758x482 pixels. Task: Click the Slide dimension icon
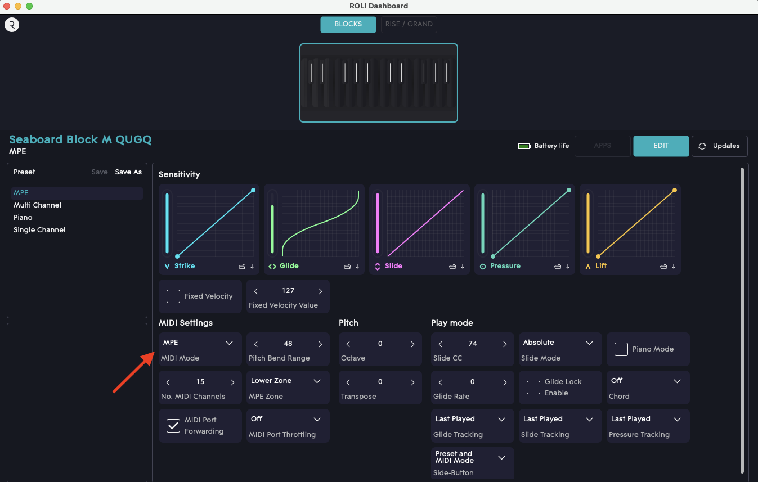click(x=378, y=267)
